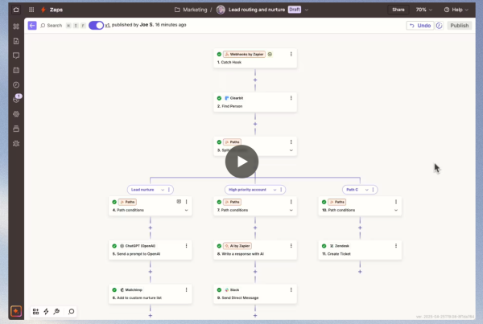The image size is (483, 324).
Task: Select the Send a prompt to OpenAI step
Action: pos(151,250)
